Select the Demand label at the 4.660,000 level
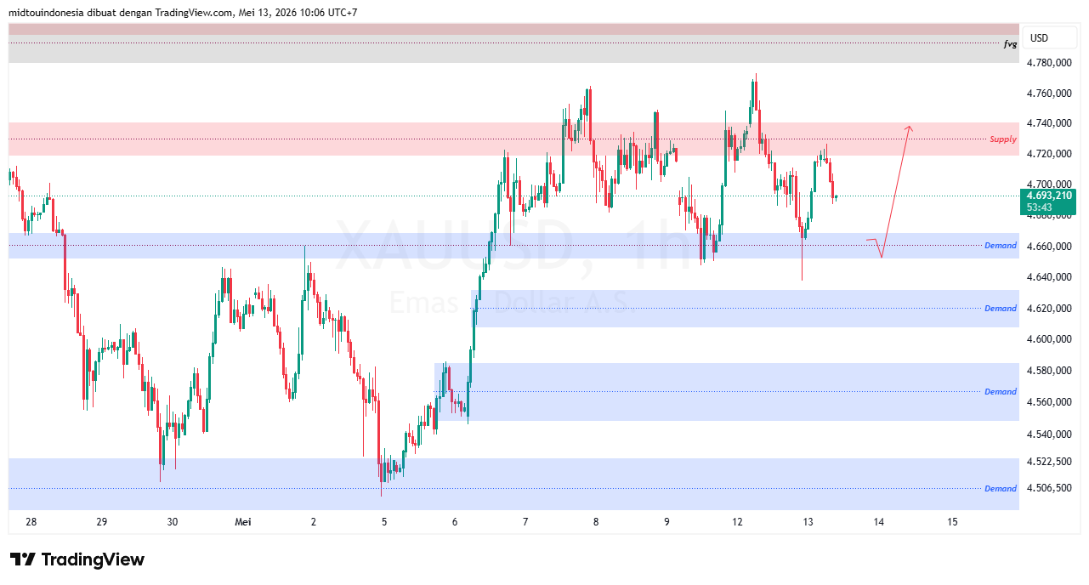This screenshot has width=1089, height=585. click(1001, 246)
